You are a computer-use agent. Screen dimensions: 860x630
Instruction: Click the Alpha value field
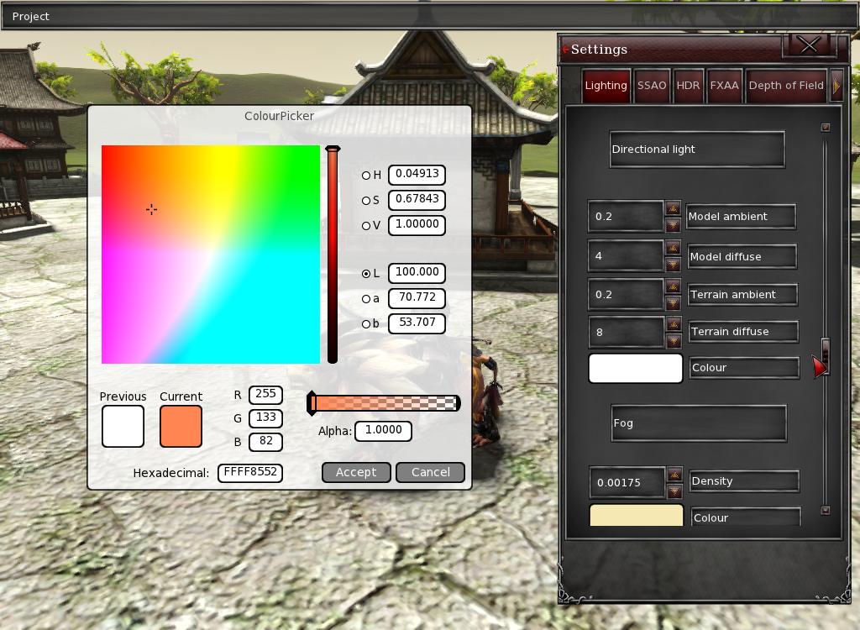pos(383,431)
